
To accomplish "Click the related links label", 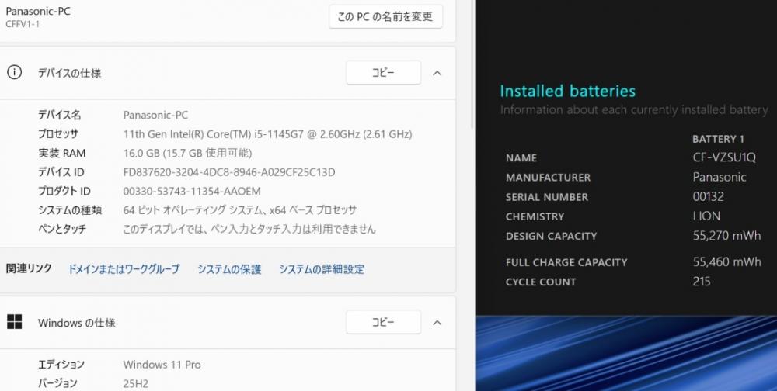I will point(29,268).
